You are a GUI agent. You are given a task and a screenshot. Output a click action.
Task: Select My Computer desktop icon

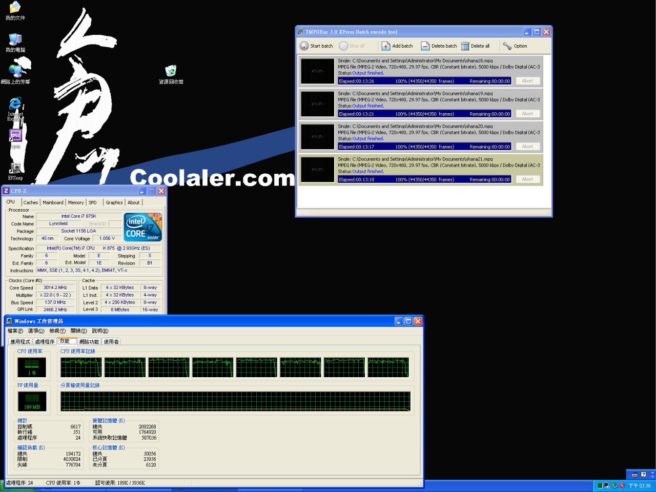tap(15, 43)
